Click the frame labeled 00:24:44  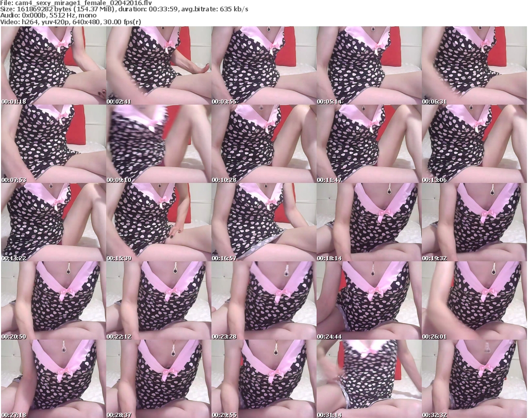click(369, 301)
